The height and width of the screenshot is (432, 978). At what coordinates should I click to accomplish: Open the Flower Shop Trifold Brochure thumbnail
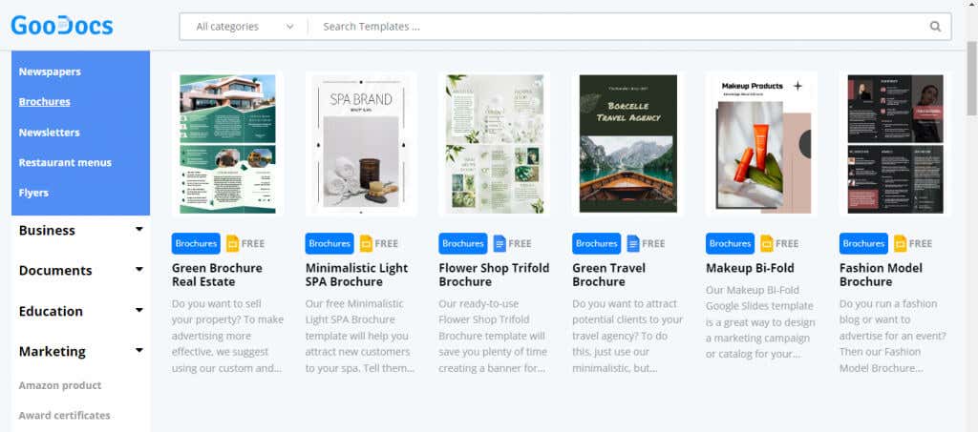494,143
